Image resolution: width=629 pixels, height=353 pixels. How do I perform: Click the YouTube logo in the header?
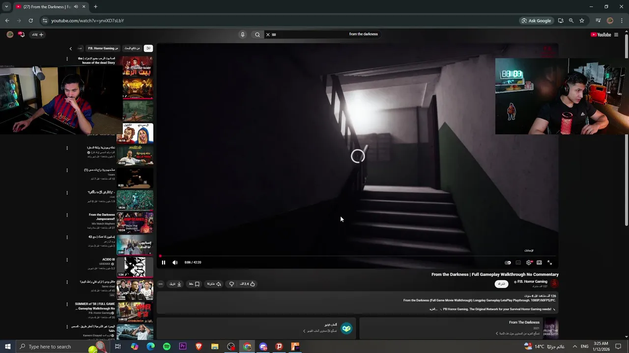(600, 35)
